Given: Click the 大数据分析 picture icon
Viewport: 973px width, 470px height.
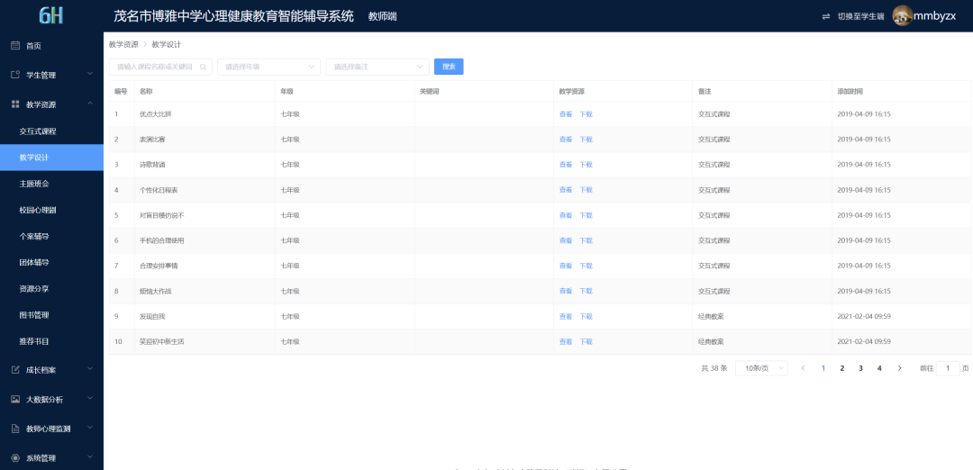Looking at the screenshot, I should point(15,399).
